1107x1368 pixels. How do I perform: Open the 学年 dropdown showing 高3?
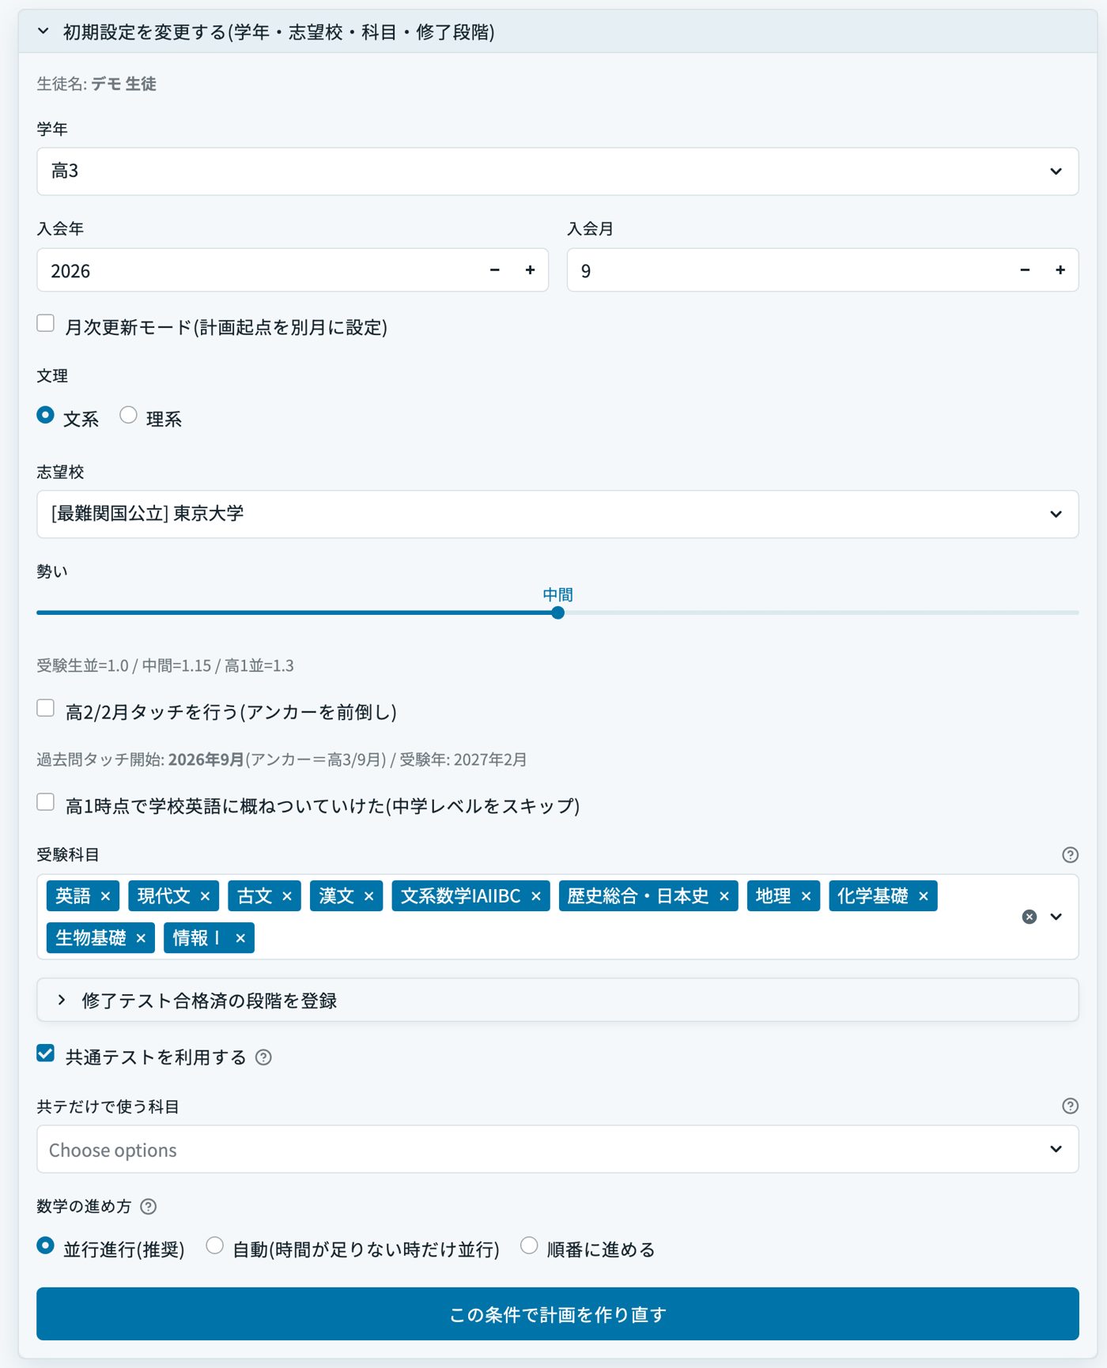[557, 171]
